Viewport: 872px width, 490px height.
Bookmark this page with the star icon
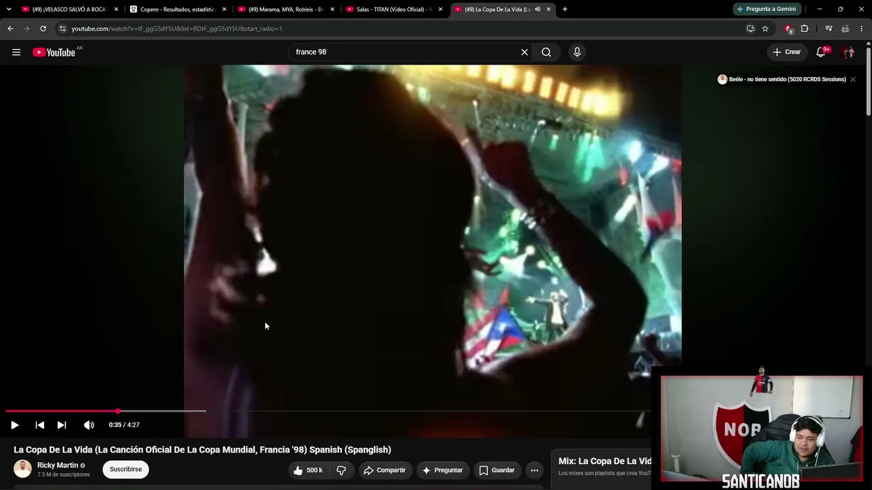pyautogui.click(x=765, y=29)
